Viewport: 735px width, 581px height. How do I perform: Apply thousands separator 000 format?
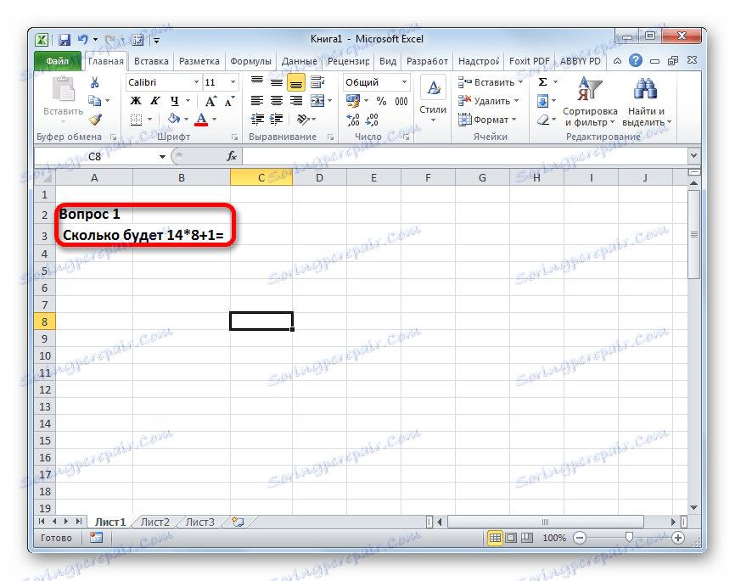[x=401, y=101]
